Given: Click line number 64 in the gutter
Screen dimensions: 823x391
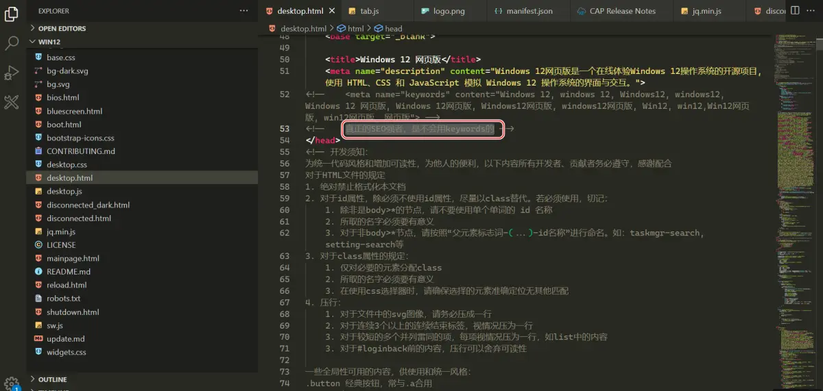Looking at the screenshot, I should coord(285,268).
